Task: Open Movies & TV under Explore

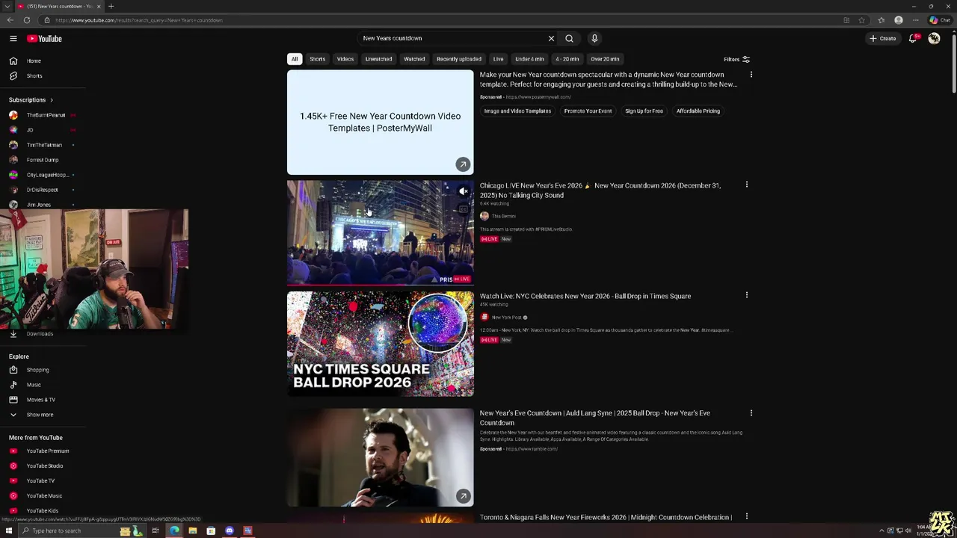Action: 42,400
